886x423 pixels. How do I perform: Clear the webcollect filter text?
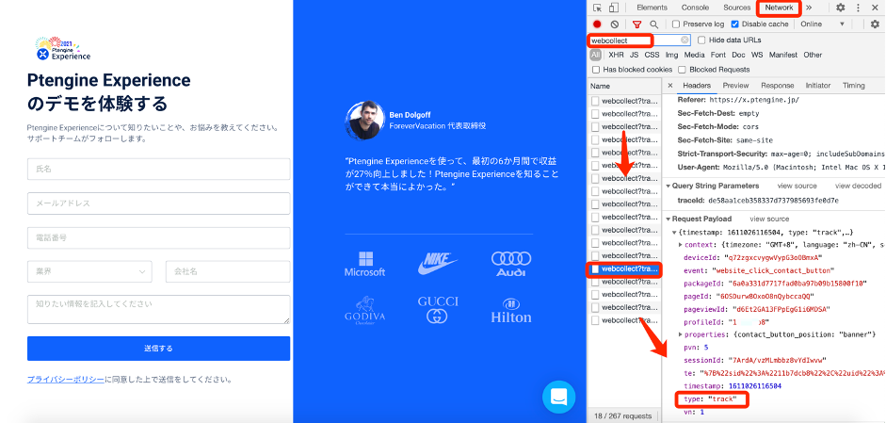[685, 41]
